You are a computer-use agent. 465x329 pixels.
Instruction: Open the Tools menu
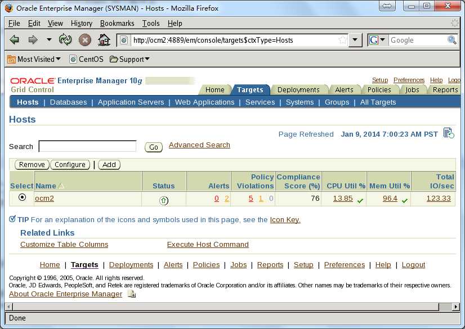click(151, 24)
